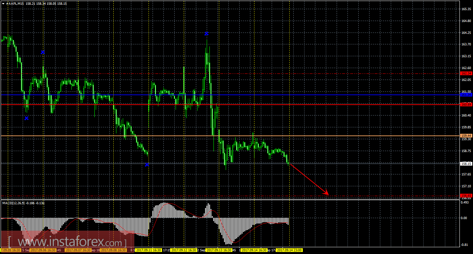Click the 2017.09.08 16:30 date marker

pyautogui.click(x=113, y=250)
